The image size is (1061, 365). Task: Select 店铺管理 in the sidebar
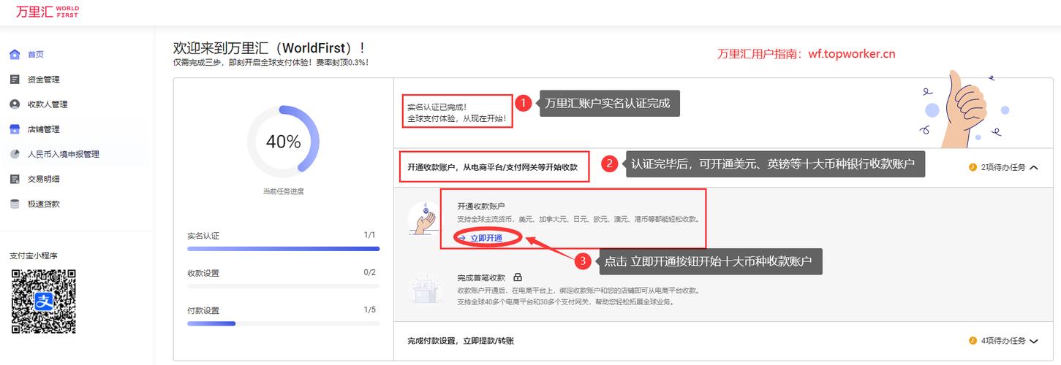click(x=44, y=129)
